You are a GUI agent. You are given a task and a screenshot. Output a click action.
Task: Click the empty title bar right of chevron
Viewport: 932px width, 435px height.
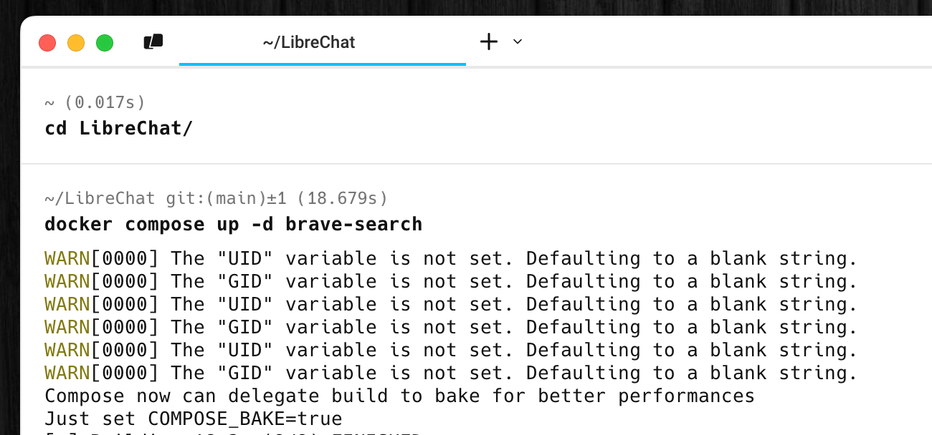(717, 42)
